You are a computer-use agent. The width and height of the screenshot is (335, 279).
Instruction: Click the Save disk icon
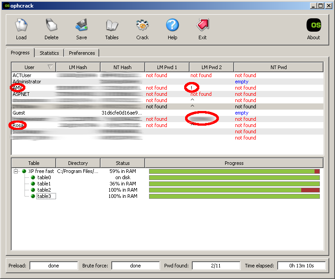81,25
